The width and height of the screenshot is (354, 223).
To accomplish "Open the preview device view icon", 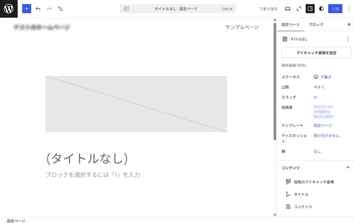I will pyautogui.click(x=288, y=9).
